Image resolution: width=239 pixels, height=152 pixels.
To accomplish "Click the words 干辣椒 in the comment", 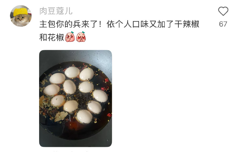I will tap(187, 24).
